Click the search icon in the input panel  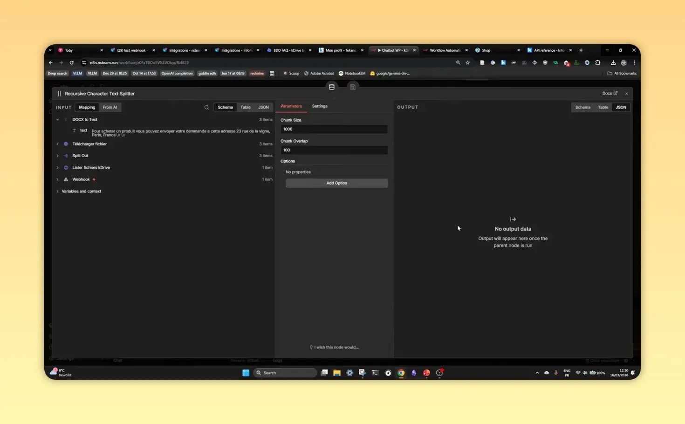[206, 107]
